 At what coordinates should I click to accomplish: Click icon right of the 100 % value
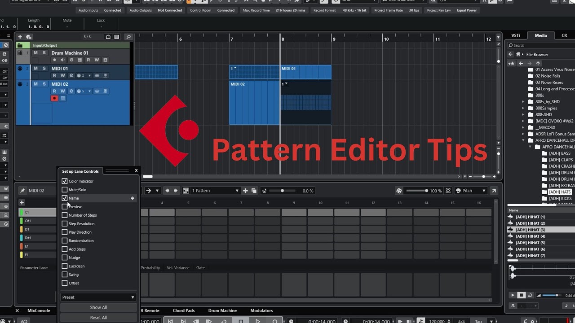click(x=448, y=191)
